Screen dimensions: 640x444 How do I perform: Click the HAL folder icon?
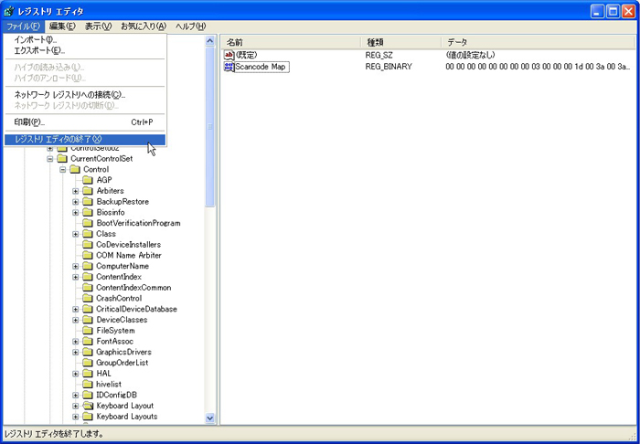point(88,374)
